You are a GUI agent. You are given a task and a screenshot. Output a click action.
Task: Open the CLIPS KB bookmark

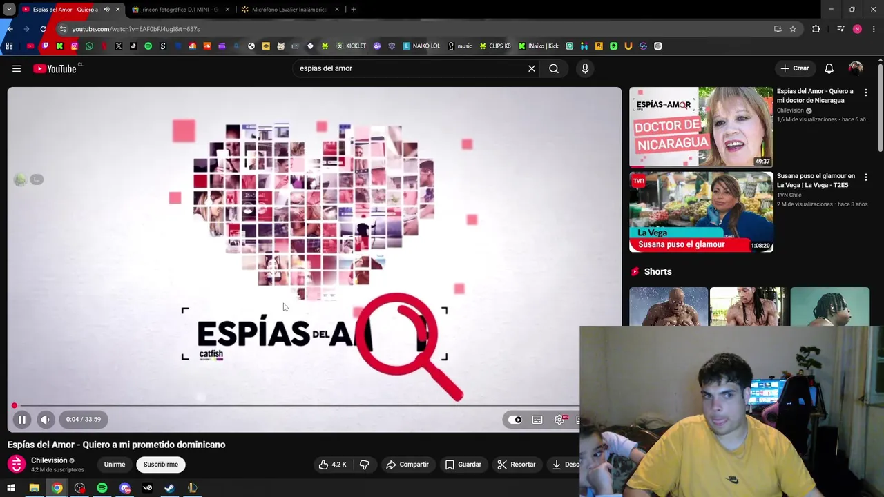[x=495, y=46]
